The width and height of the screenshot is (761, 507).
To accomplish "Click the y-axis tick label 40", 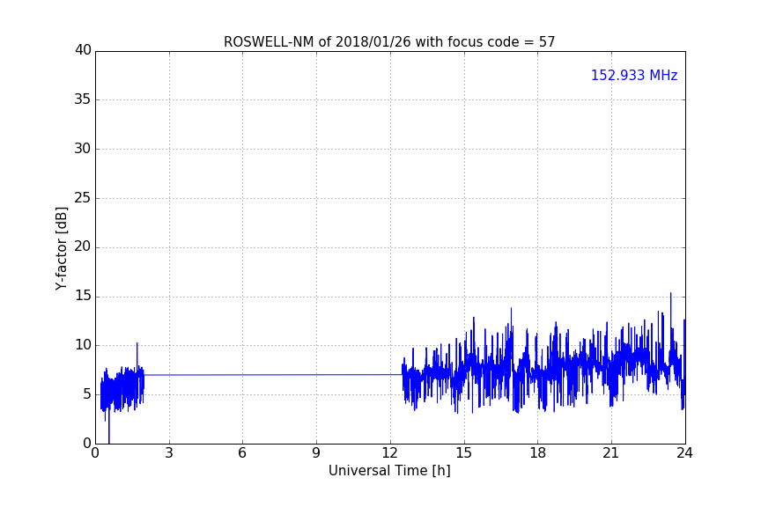I will [83, 50].
